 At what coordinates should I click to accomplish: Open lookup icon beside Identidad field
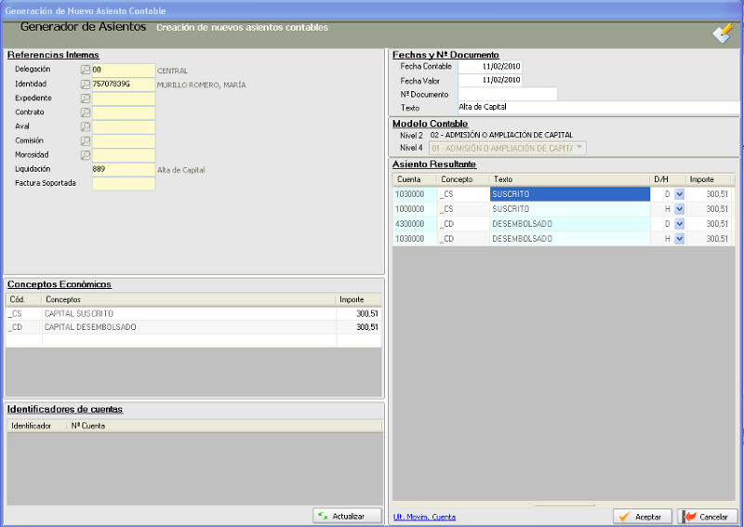[x=85, y=85]
